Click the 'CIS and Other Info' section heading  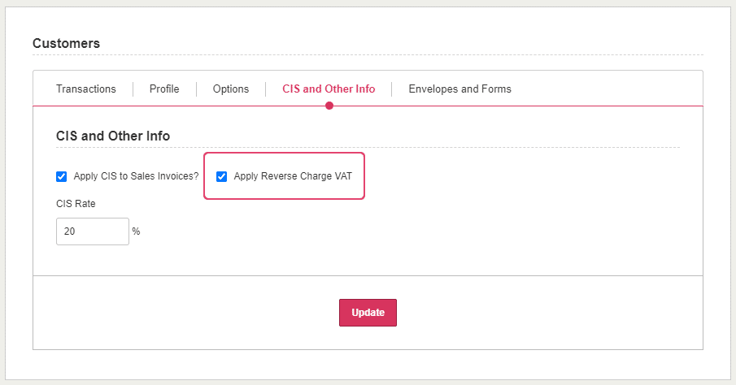113,136
